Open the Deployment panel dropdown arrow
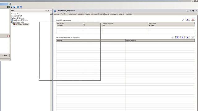 [x=46, y=11]
